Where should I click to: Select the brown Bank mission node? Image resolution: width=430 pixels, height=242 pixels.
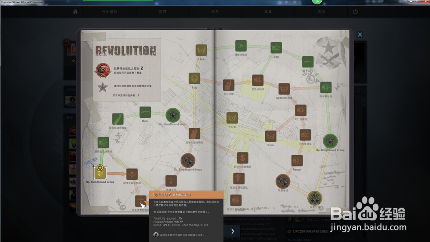coord(270,136)
